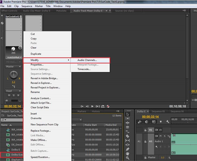Image resolution: width=197 pixels, height=161 pixels.
Task: Click the Play button in Audio Track Mixer
Action: (92, 106)
